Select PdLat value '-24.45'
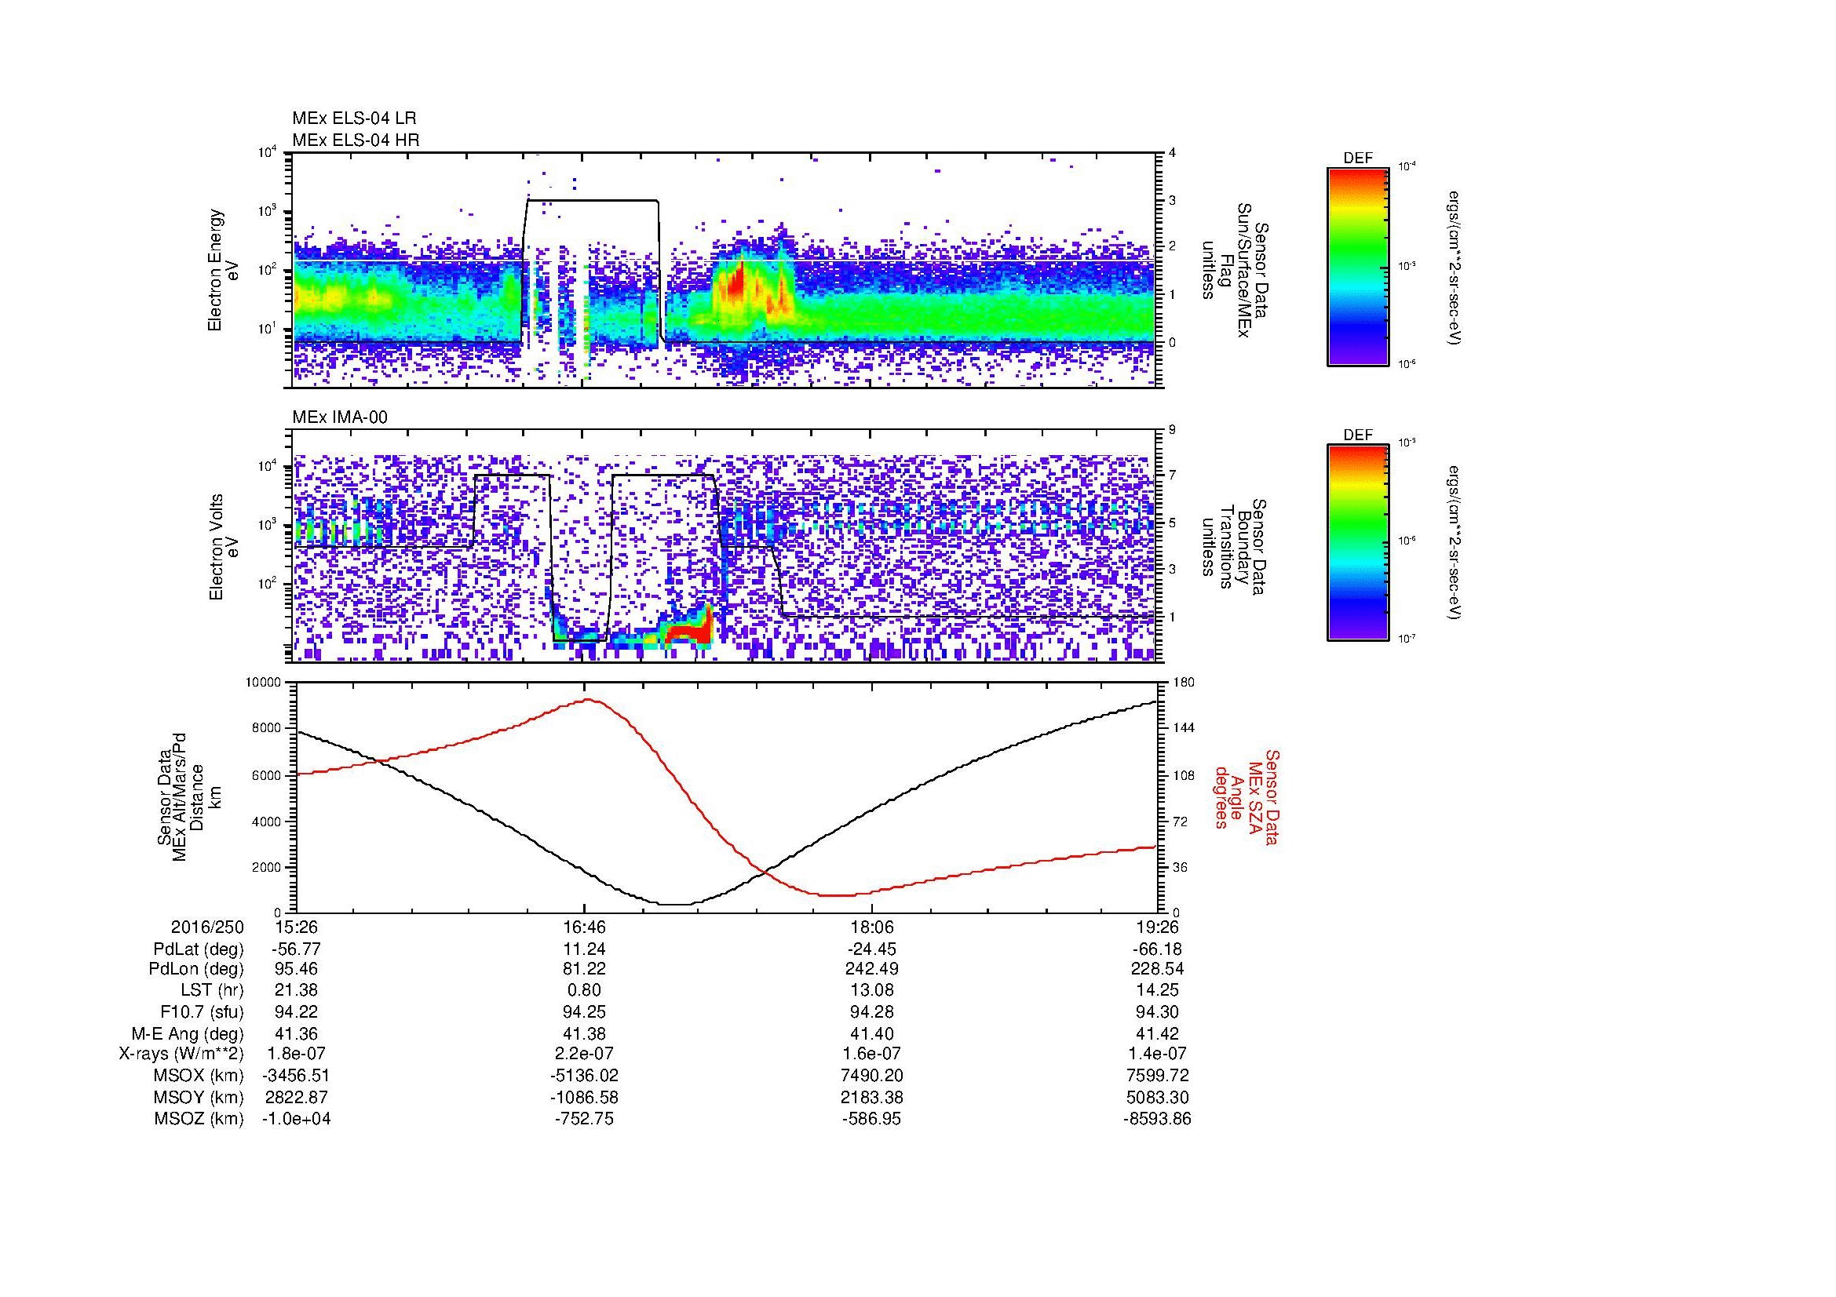This screenshot has width=1836, height=1297. pos(871,949)
